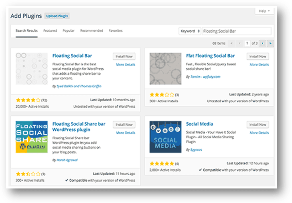Click the Social Media plugin thumbnail
The image size is (292, 203).
pyautogui.click(x=165, y=137)
